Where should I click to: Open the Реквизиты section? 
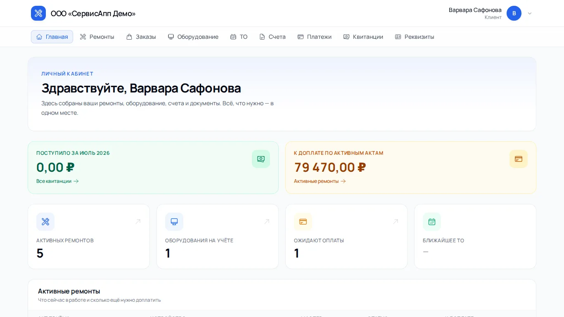click(415, 37)
